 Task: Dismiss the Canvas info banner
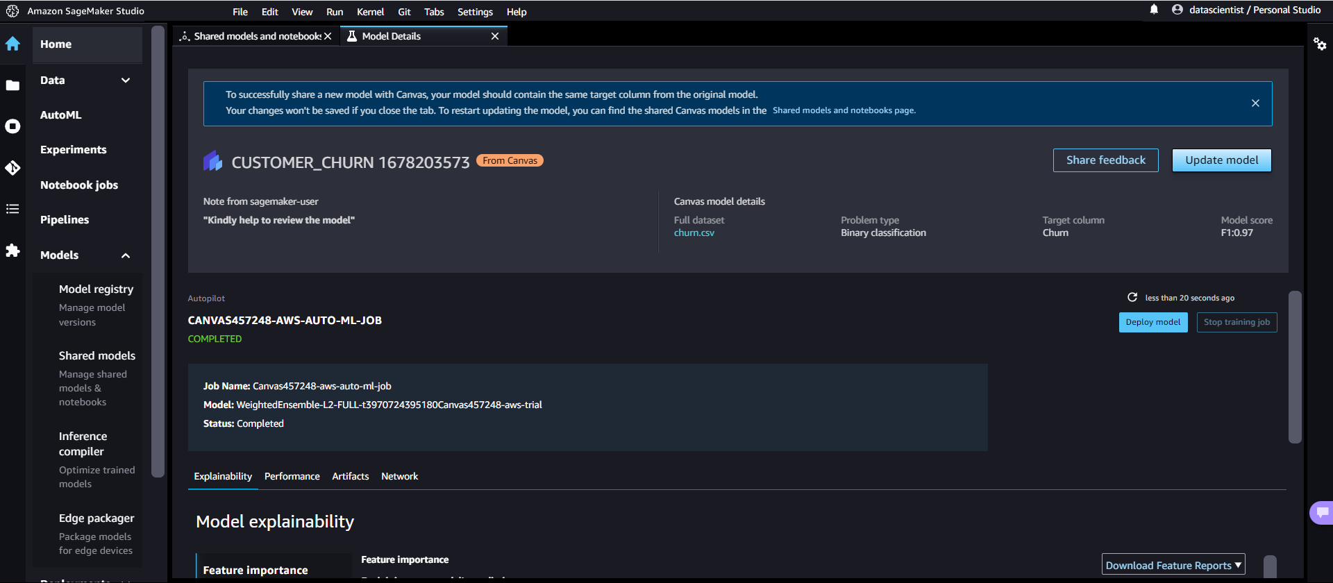pyautogui.click(x=1255, y=103)
